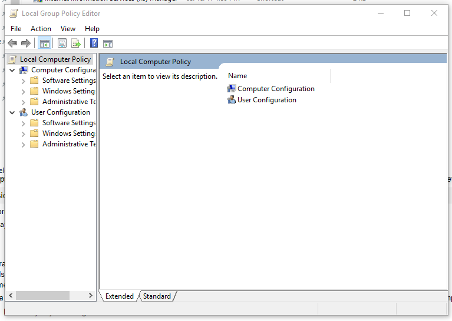
Task: Switch to the Extended tab
Action: tap(120, 296)
